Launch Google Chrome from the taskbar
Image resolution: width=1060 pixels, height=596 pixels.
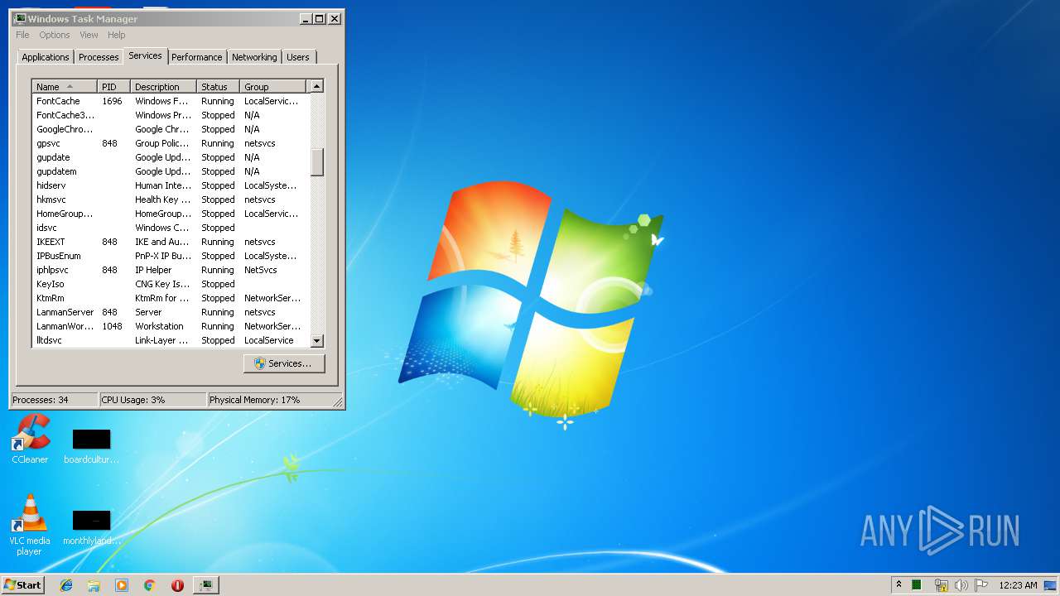[x=150, y=585]
